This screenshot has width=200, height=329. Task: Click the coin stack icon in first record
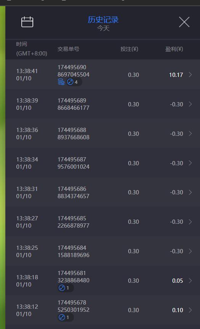[61, 82]
